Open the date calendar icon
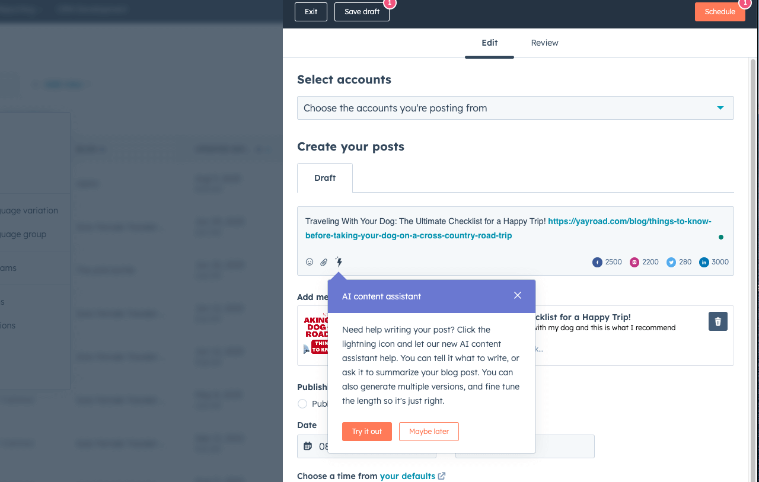This screenshot has width=759, height=482. click(307, 446)
